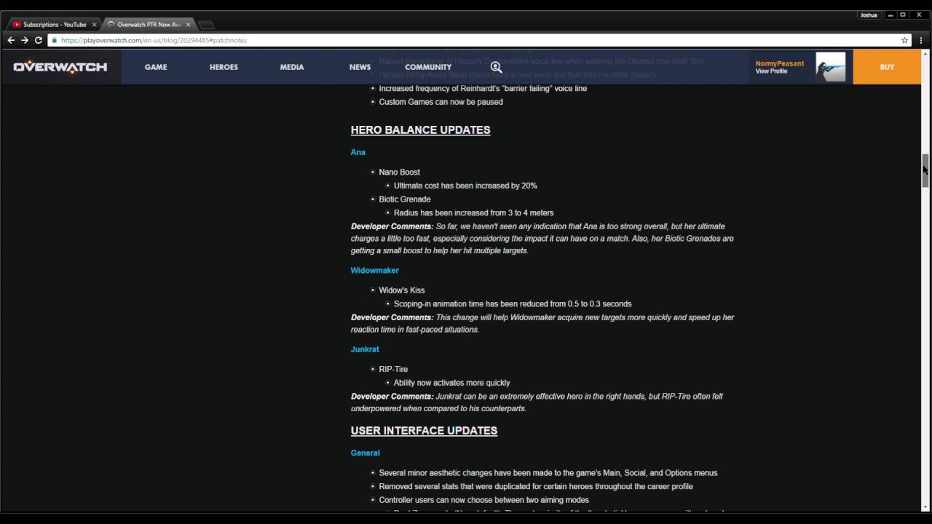Click 'Ultimate cost has been increased by 20%'
Screen dimensions: 932x524
click(x=465, y=186)
